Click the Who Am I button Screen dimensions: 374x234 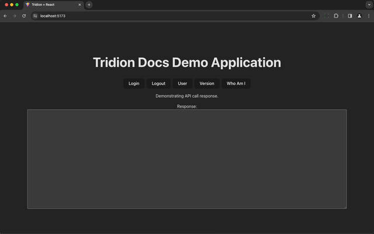[x=236, y=83]
